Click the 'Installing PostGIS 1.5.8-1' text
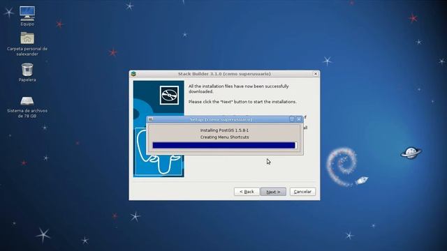 (224, 130)
